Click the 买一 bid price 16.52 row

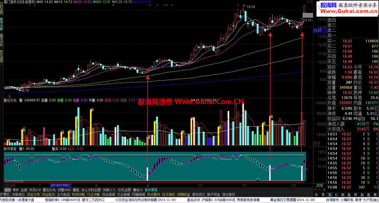coord(353,41)
